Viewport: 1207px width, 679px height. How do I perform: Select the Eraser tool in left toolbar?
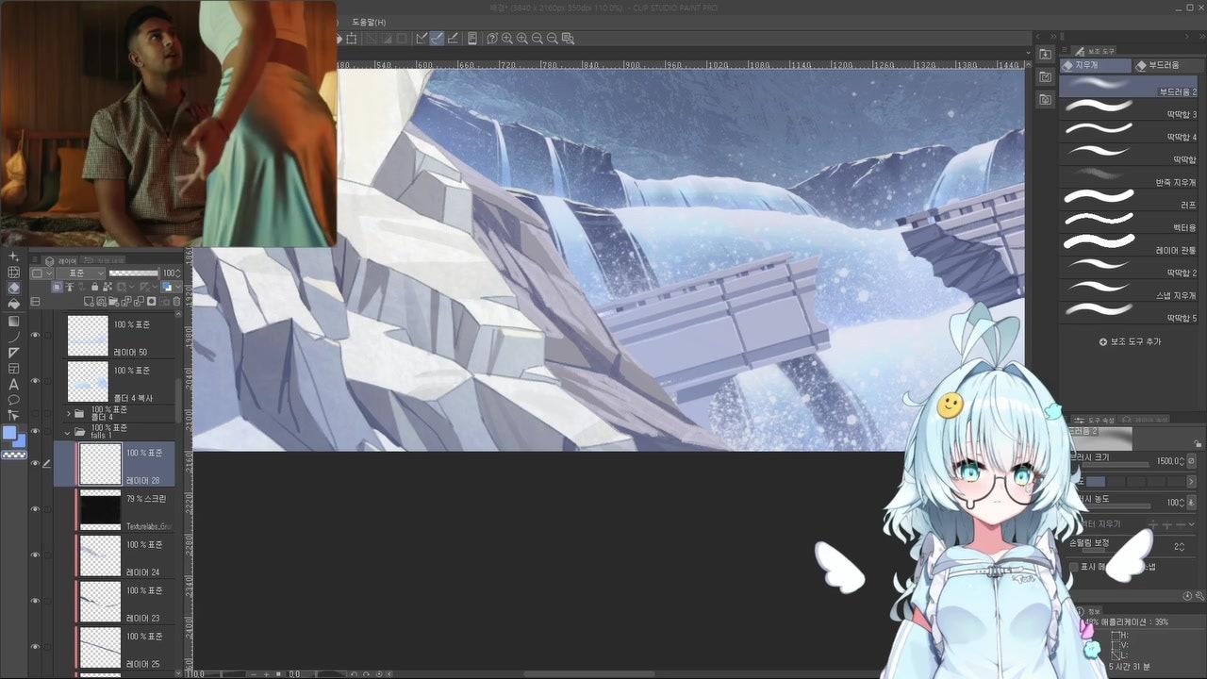pyautogui.click(x=14, y=289)
